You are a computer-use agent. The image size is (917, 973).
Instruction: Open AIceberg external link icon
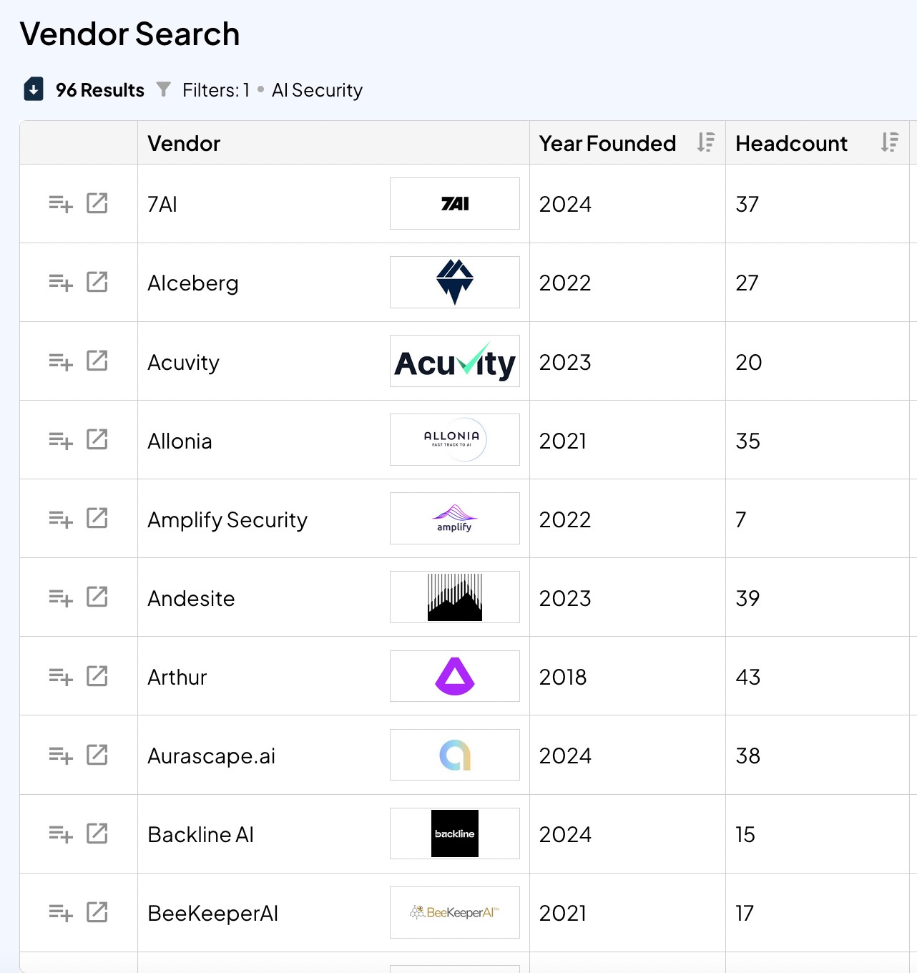tap(97, 282)
